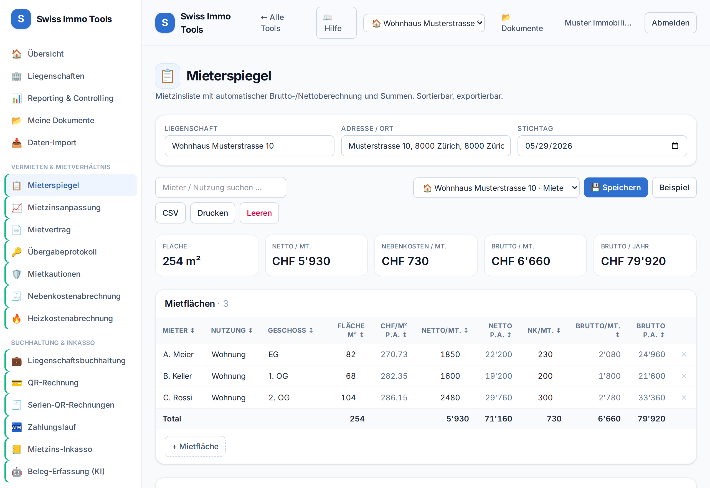
Task: Open the Zahlungslauf ATM icon
Action: (17, 427)
